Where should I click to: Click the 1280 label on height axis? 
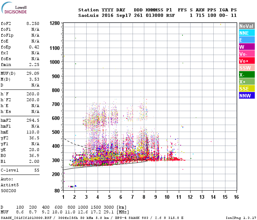[55, 23]
